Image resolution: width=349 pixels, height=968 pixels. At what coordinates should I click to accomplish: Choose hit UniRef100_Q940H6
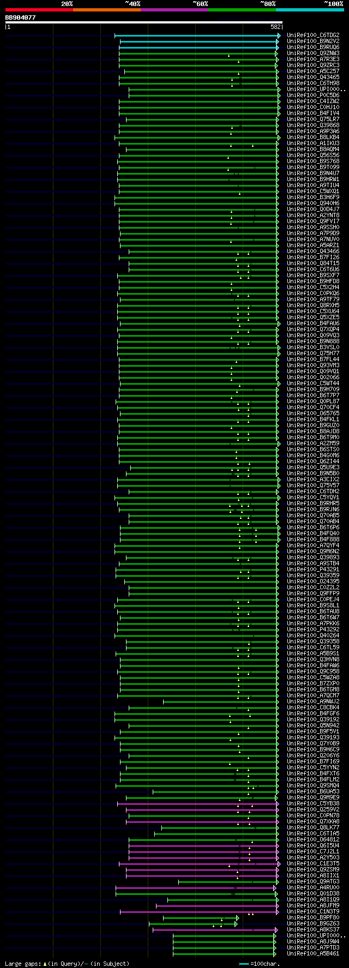(x=313, y=203)
